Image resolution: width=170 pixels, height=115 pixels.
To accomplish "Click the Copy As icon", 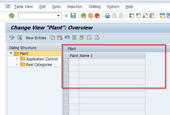I will (x=52, y=38).
